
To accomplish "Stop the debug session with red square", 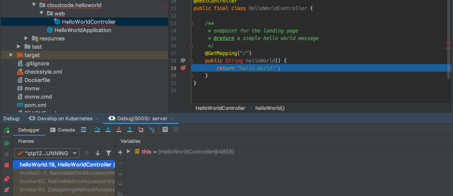I will 7,165.
